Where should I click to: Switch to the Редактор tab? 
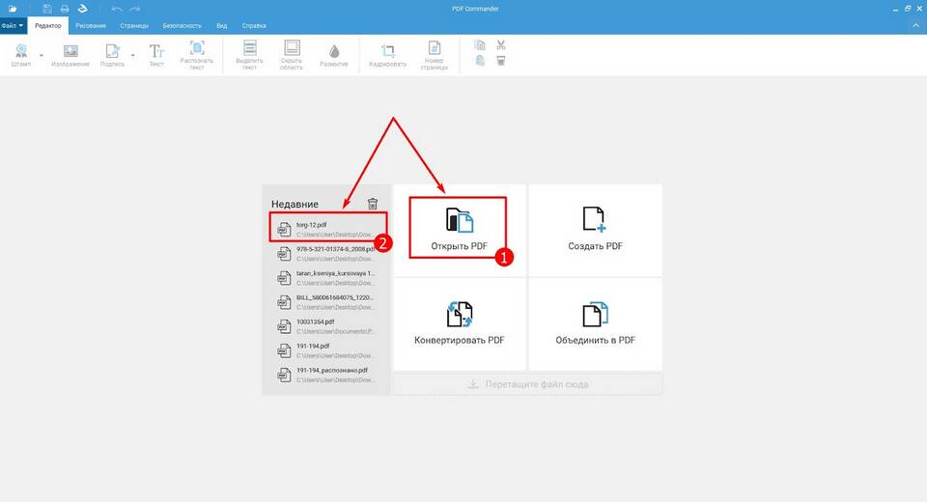click(48, 25)
